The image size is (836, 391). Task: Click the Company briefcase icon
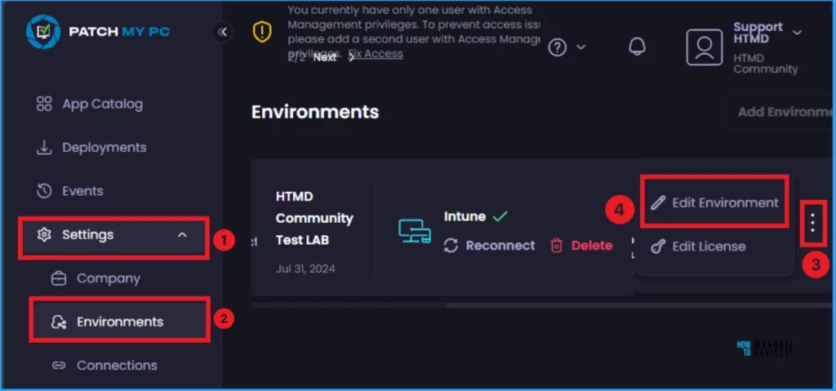[x=59, y=278]
